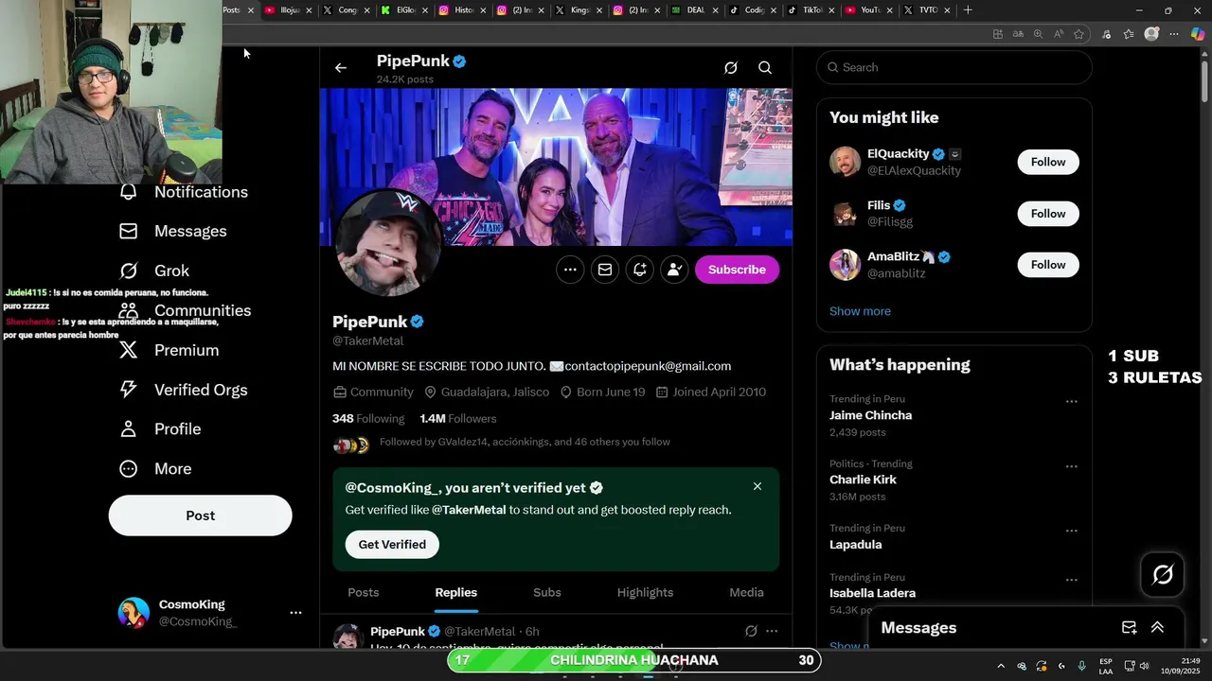Open the taskbar volume control
The height and width of the screenshot is (681, 1212).
(x=1144, y=666)
